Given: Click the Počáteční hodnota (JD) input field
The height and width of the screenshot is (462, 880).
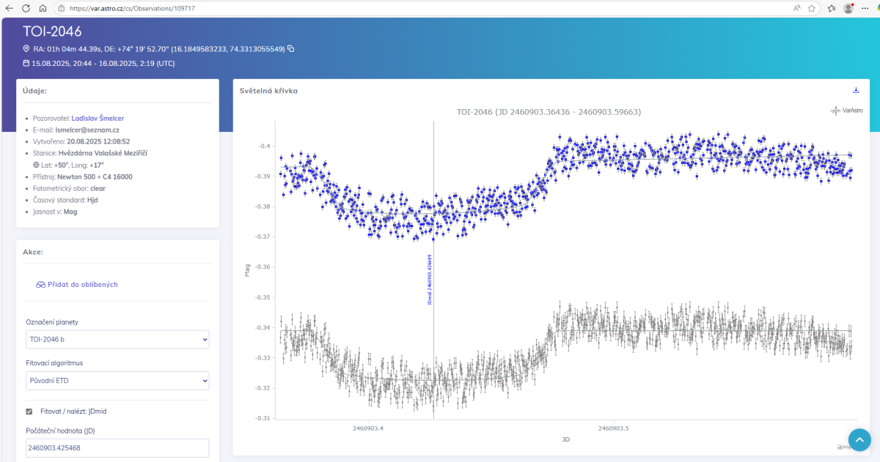Looking at the screenshot, I should pyautogui.click(x=117, y=448).
